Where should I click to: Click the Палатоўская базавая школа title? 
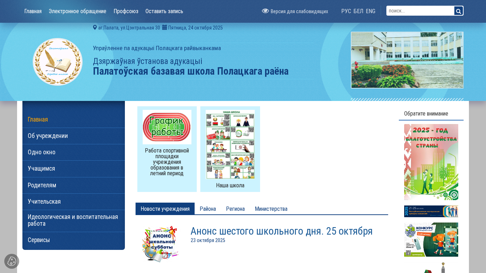pyautogui.click(x=191, y=71)
